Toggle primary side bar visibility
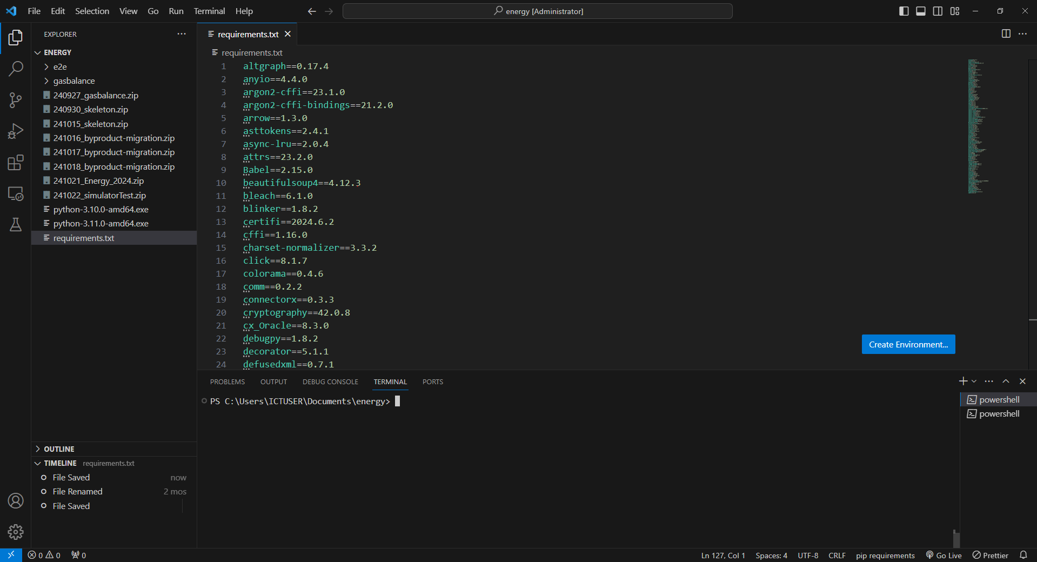Viewport: 1037px width, 562px height. click(x=904, y=11)
